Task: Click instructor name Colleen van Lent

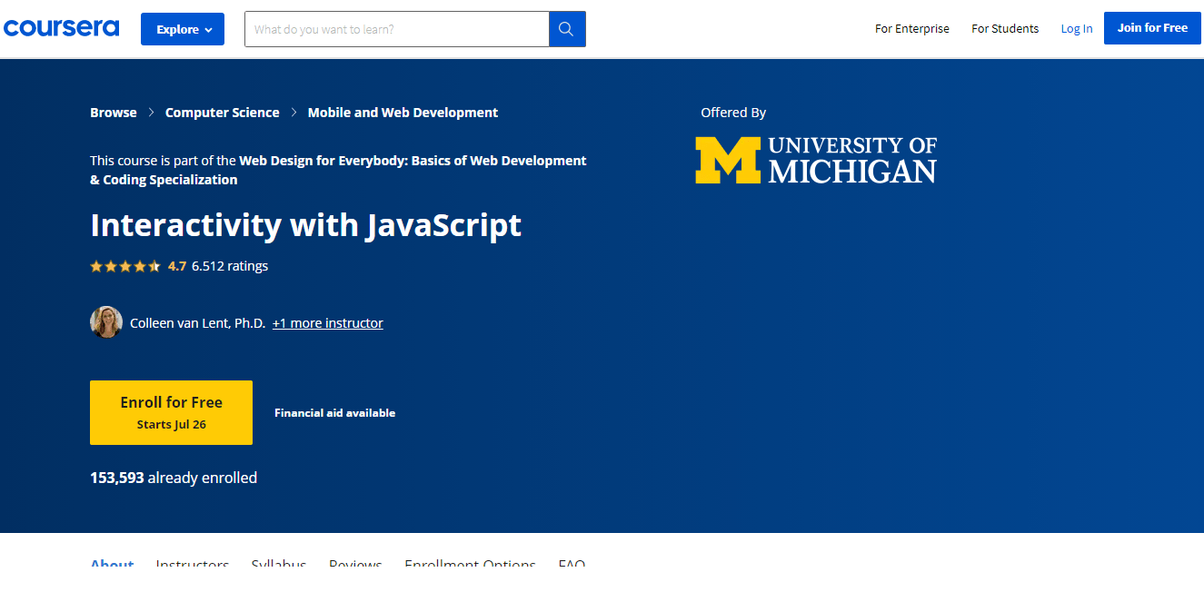Action: [197, 323]
